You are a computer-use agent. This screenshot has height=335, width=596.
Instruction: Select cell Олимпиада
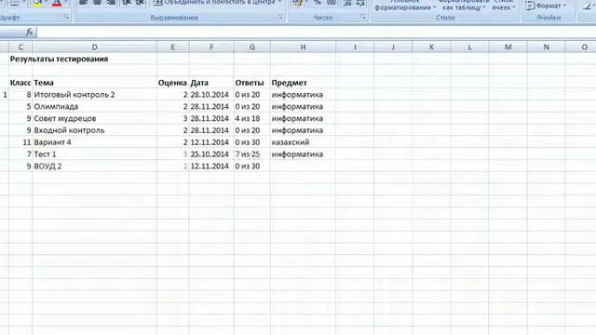(x=95, y=107)
